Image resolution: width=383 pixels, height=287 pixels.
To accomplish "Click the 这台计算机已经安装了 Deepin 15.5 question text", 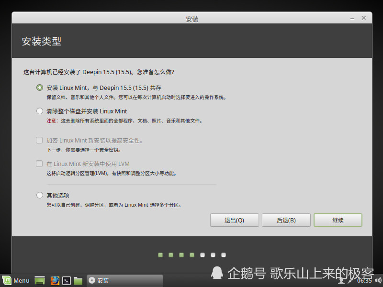I will (99, 72).
